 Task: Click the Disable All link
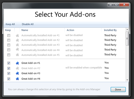[x=28, y=24]
